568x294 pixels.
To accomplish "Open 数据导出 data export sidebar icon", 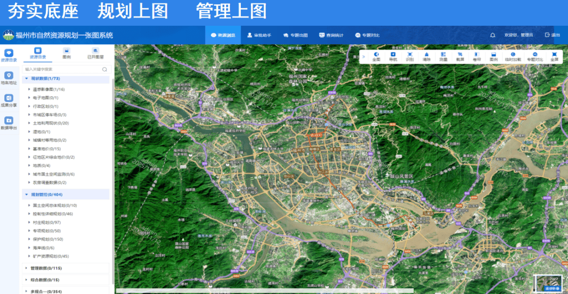I will click(9, 123).
